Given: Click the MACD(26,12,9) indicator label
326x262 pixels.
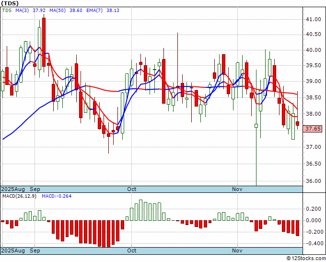Looking at the screenshot, I should pos(19,196).
